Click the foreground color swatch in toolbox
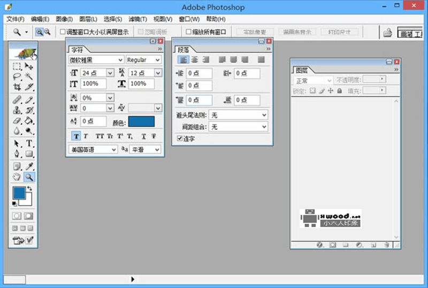428x288 pixels. point(19,193)
